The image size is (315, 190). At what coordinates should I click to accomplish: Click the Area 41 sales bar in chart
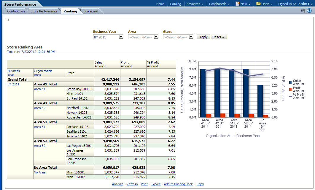click(203, 93)
